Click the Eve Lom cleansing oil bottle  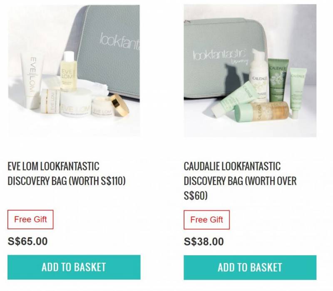(68, 71)
